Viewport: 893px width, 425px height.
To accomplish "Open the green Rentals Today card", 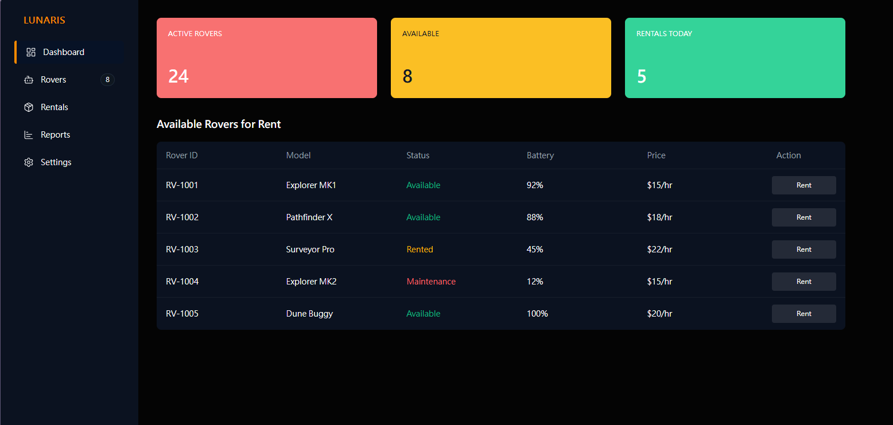I will pos(735,58).
